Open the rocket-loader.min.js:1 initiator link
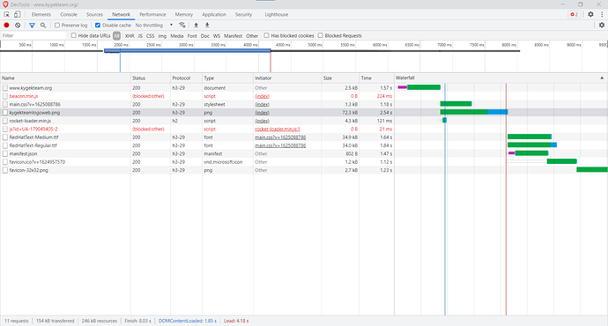 pyautogui.click(x=278, y=130)
